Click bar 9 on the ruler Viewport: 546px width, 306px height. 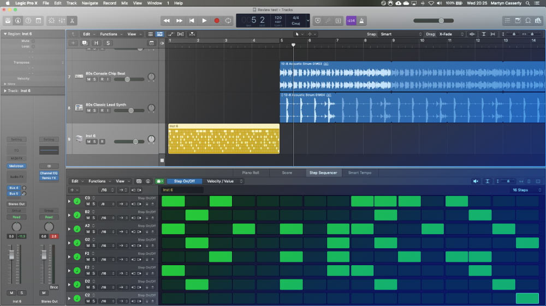click(x=393, y=41)
